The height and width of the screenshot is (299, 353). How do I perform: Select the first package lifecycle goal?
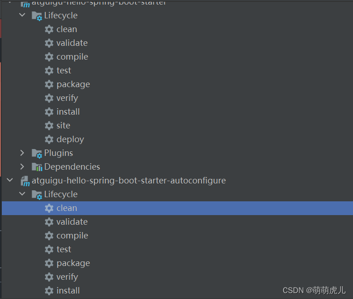73,84
